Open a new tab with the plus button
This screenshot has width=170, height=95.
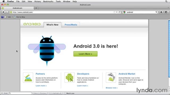point(36,8)
